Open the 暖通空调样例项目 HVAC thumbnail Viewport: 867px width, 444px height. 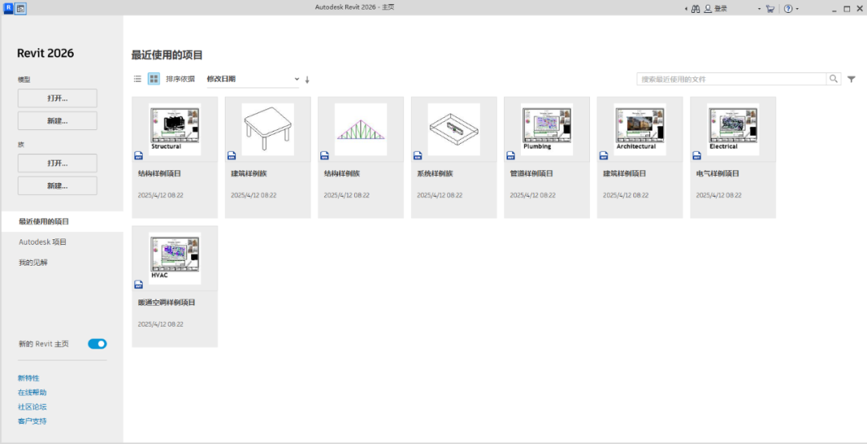pyautogui.click(x=175, y=259)
